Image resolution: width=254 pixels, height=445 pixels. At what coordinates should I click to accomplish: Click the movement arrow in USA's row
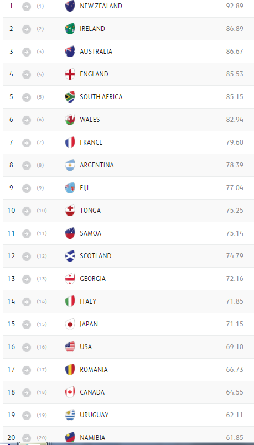(x=27, y=347)
